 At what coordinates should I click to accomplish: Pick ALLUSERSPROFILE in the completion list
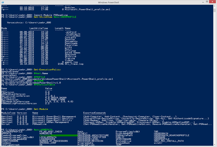tap(12, 132)
